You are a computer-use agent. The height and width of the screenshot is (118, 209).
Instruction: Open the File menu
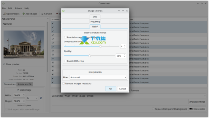point(4,8)
